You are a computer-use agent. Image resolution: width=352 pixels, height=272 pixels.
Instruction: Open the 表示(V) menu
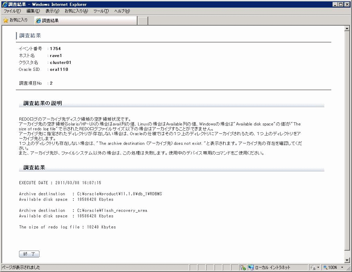[52, 11]
